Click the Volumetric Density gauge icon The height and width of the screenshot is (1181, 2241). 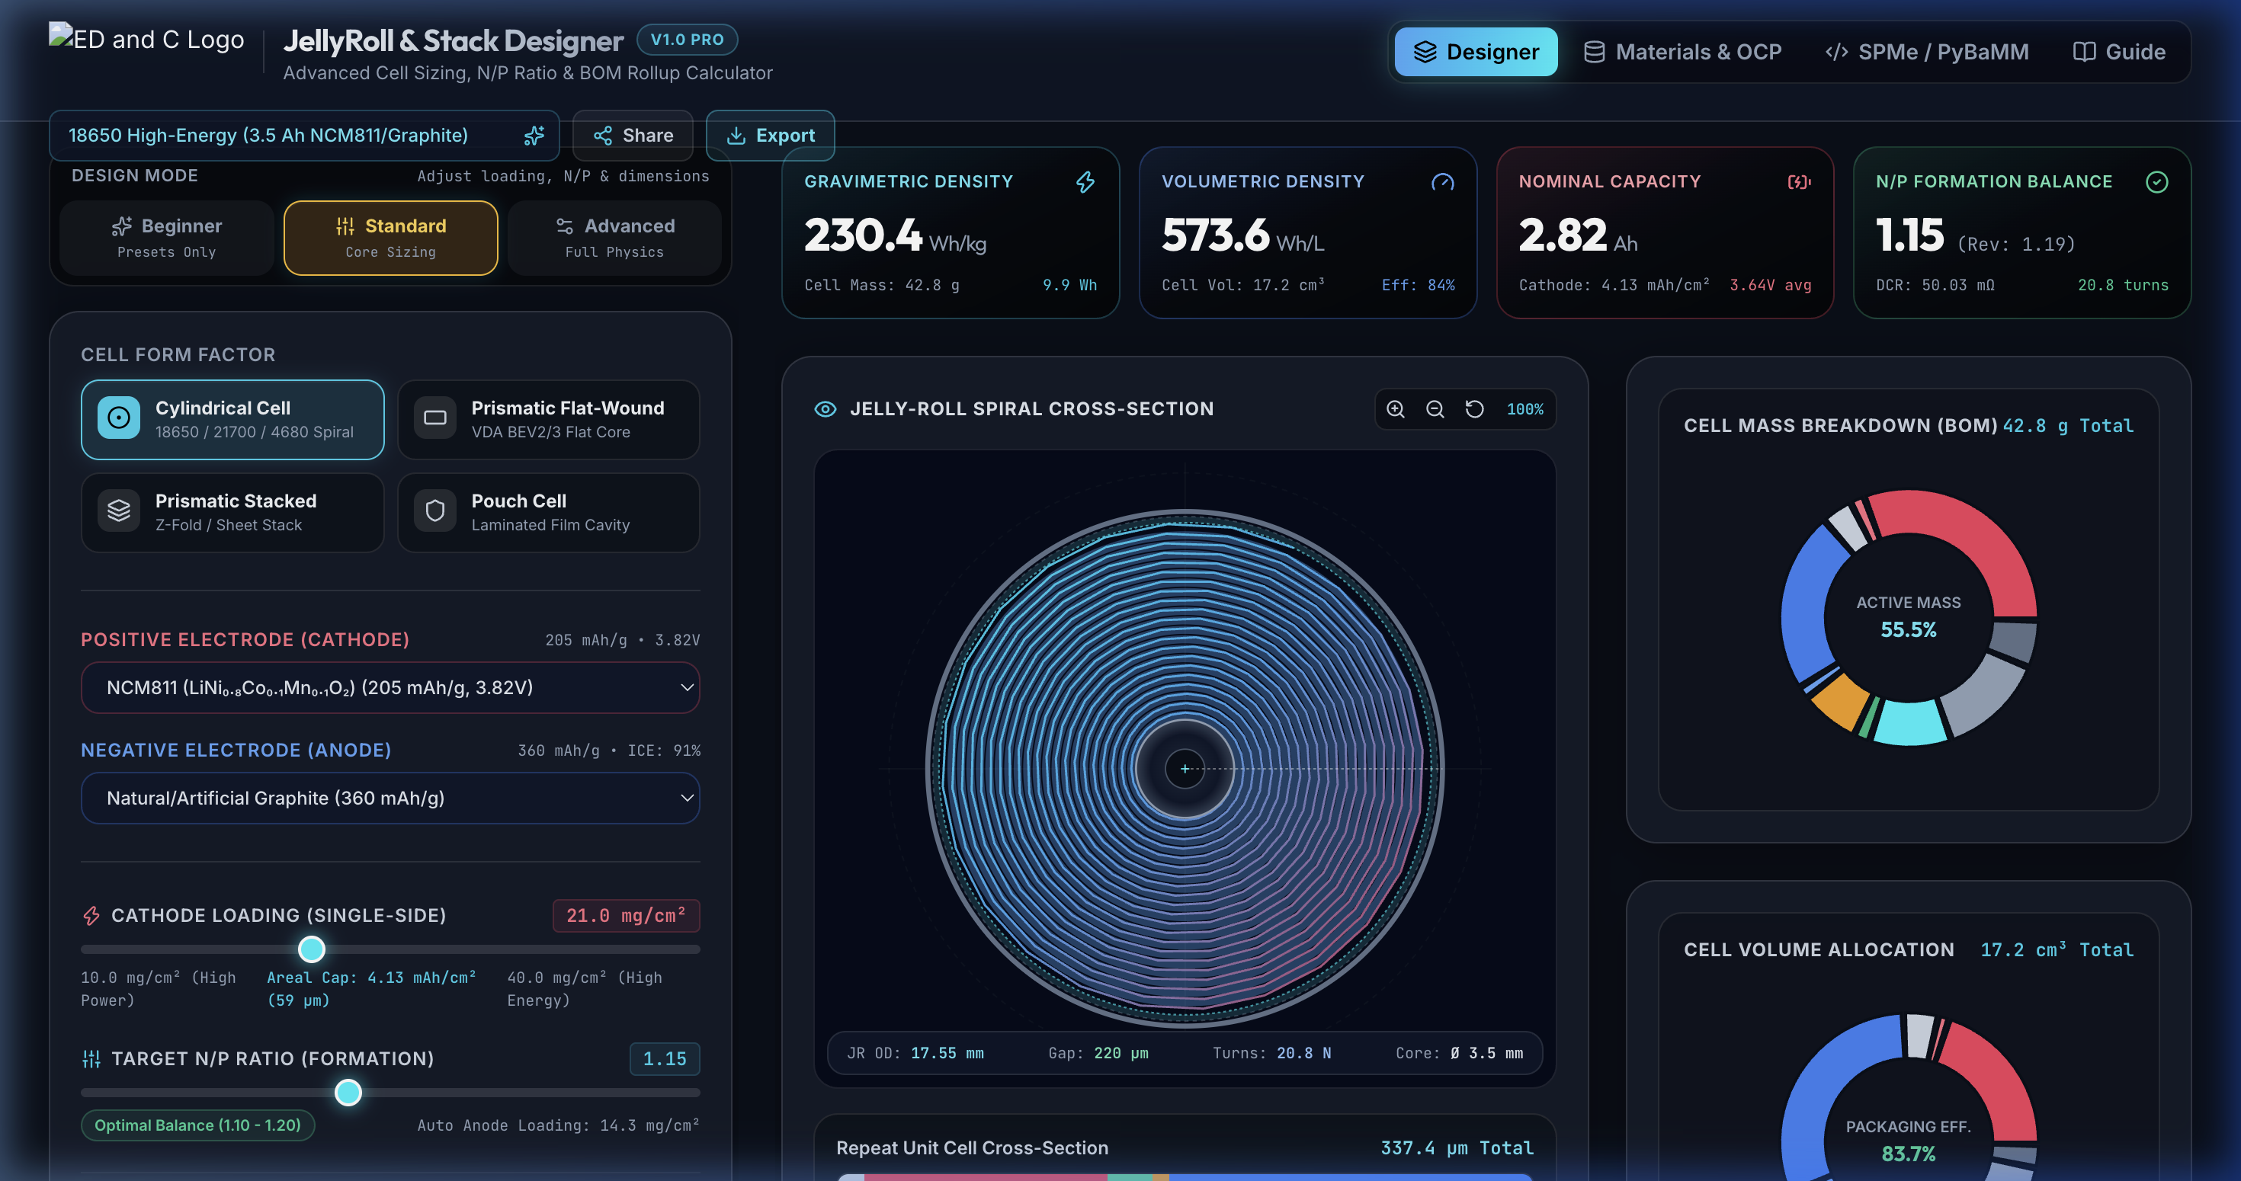1442,182
